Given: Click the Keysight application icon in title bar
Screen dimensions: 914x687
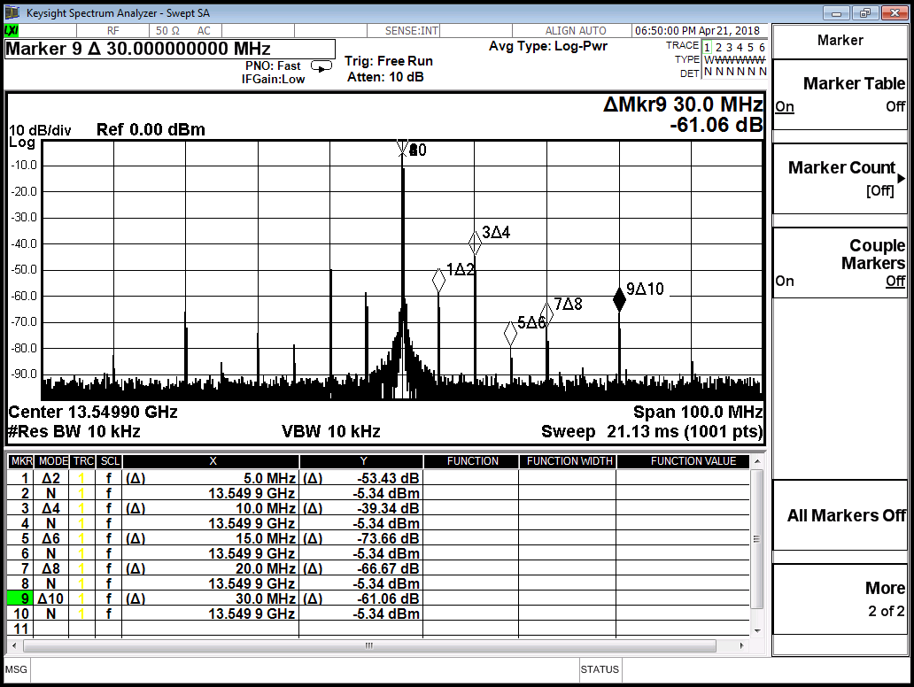Looking at the screenshot, I should click(x=12, y=12).
